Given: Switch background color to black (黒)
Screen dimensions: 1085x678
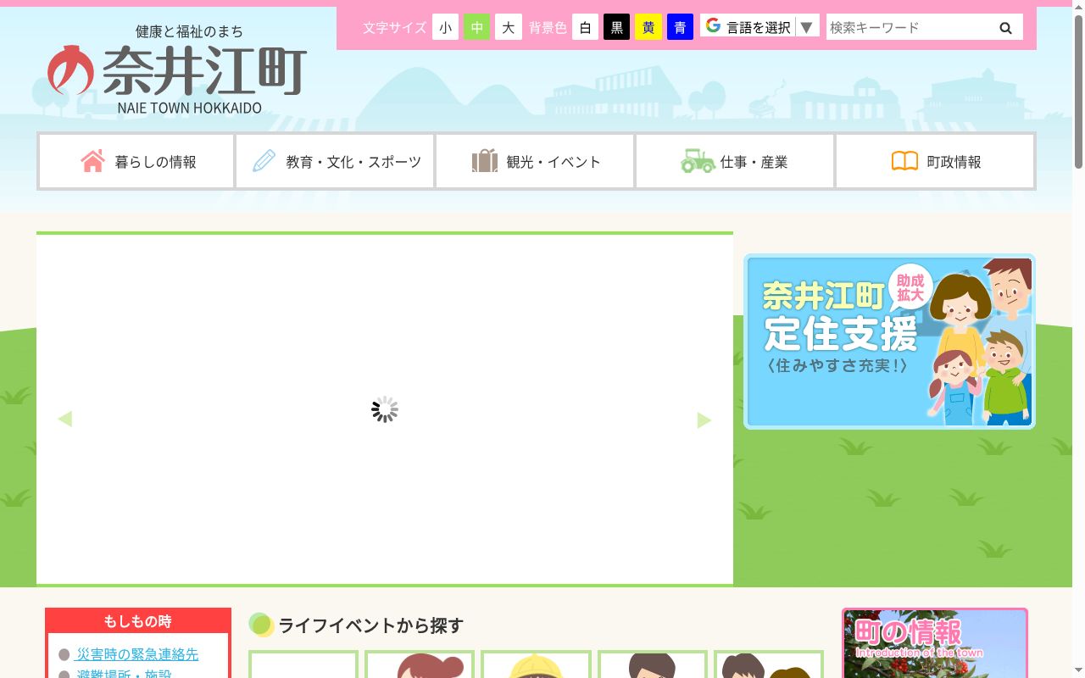Looking at the screenshot, I should point(617,27).
